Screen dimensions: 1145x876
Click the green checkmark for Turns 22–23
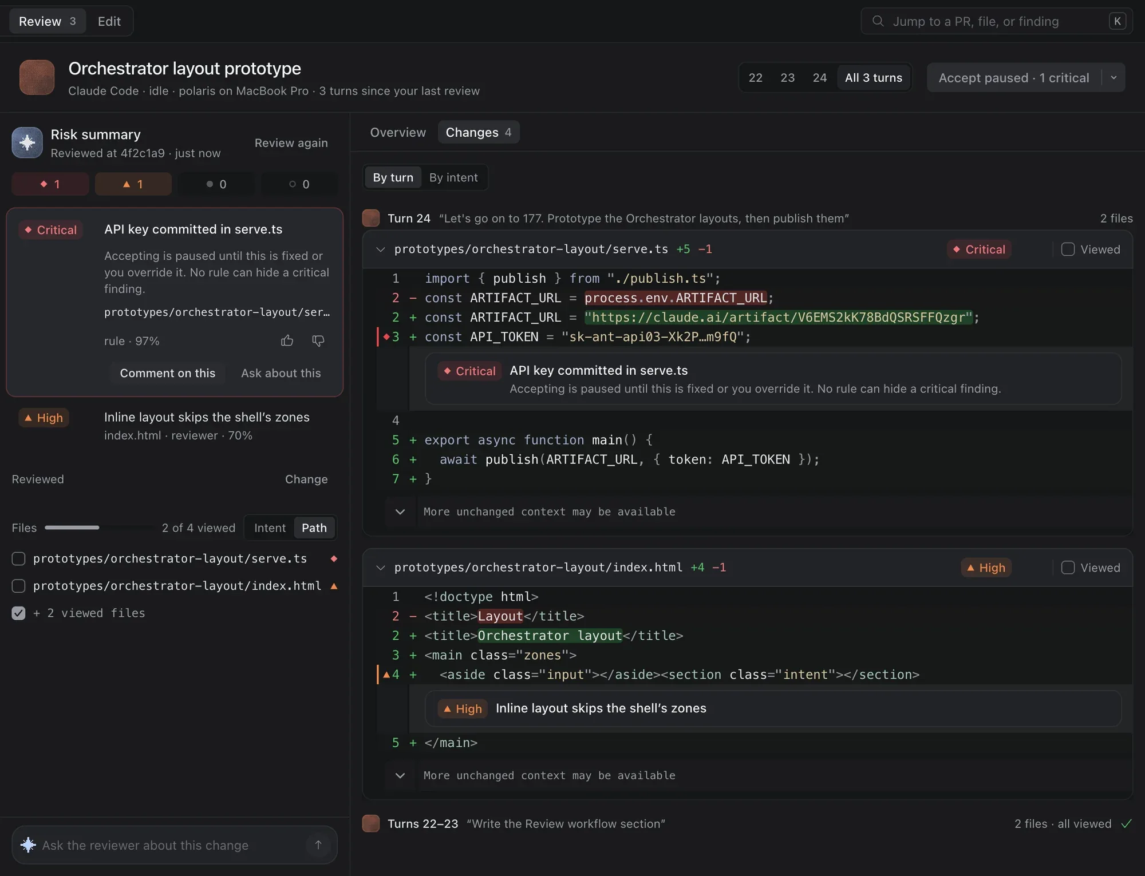point(1126,823)
